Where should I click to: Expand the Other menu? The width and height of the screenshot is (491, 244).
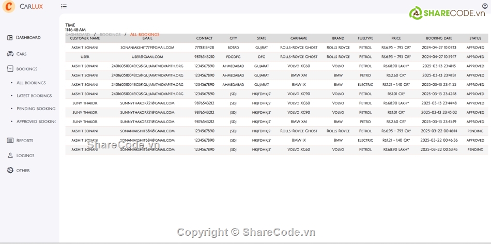tap(23, 171)
